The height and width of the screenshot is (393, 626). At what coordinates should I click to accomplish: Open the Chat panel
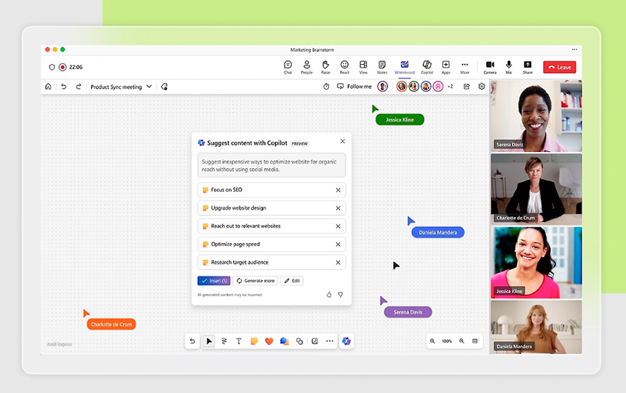click(x=288, y=67)
